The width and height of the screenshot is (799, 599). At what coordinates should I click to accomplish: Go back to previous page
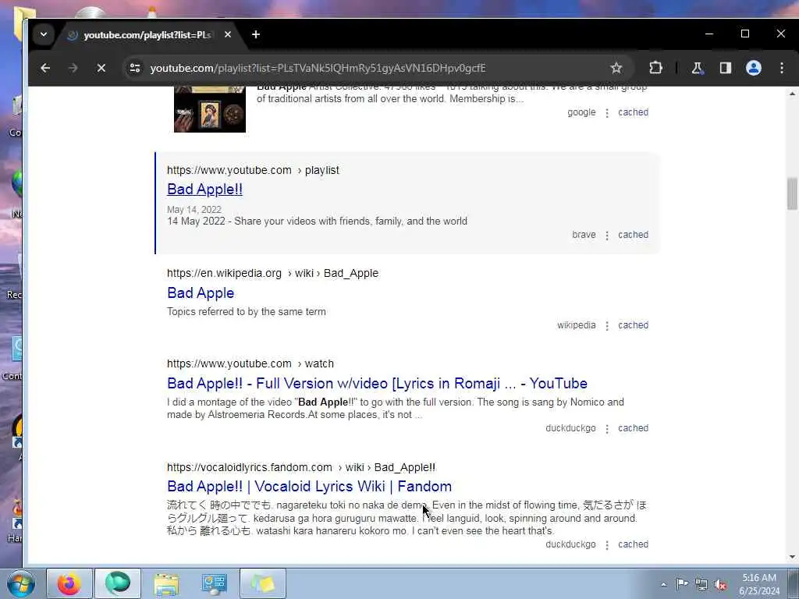point(45,68)
